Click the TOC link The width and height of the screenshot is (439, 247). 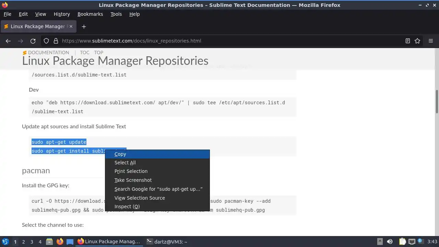pos(85,52)
